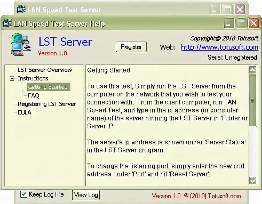
Task: Click the blue 'LST Server' title text
Action: (66, 42)
